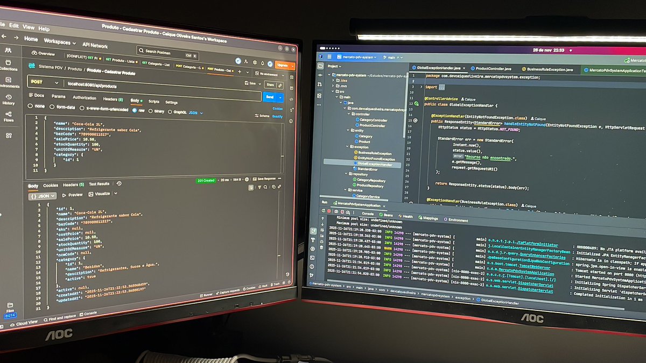Viewport: 646px width, 363px height.
Task: Open the POST method dropdown
Action: (45, 82)
